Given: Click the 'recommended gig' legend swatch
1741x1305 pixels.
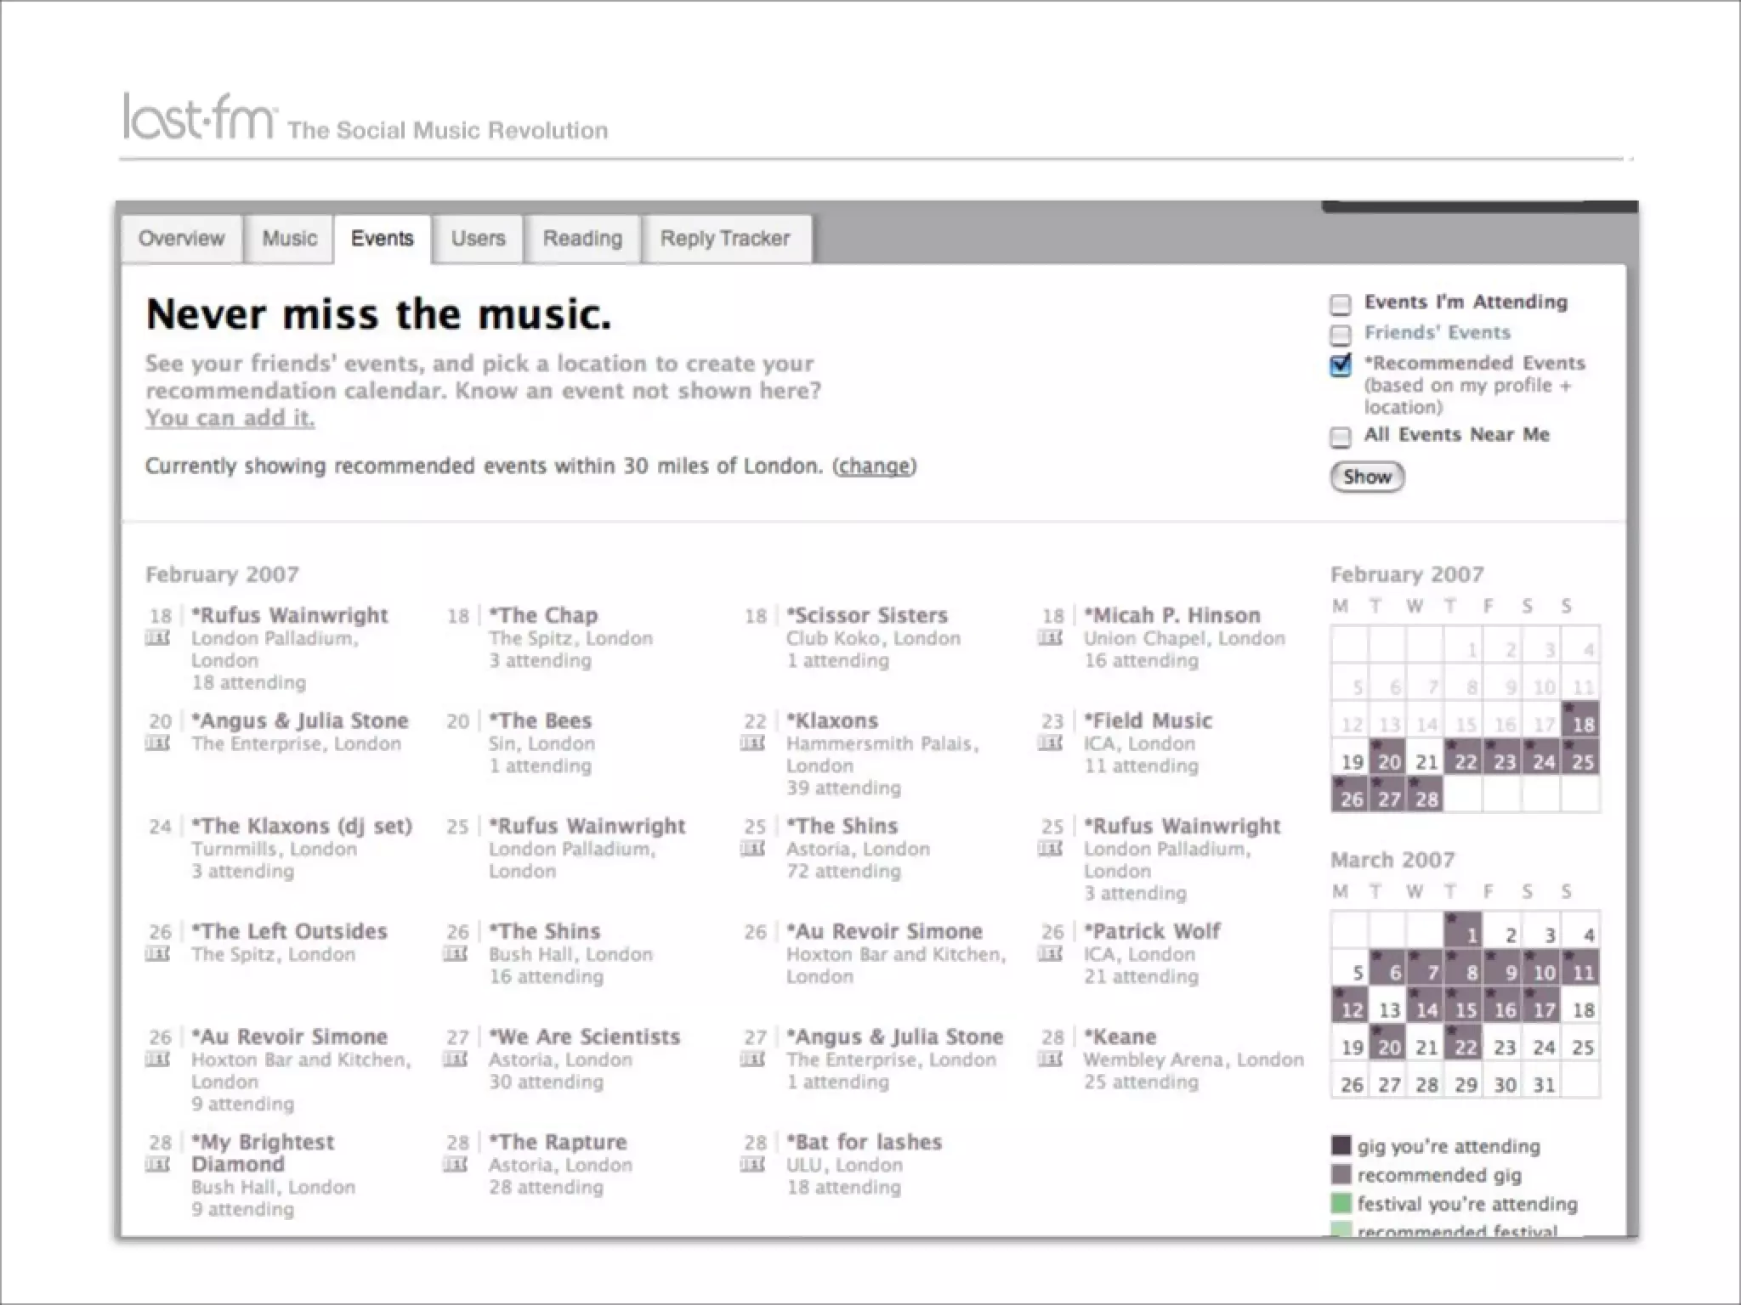Looking at the screenshot, I should point(1341,1174).
